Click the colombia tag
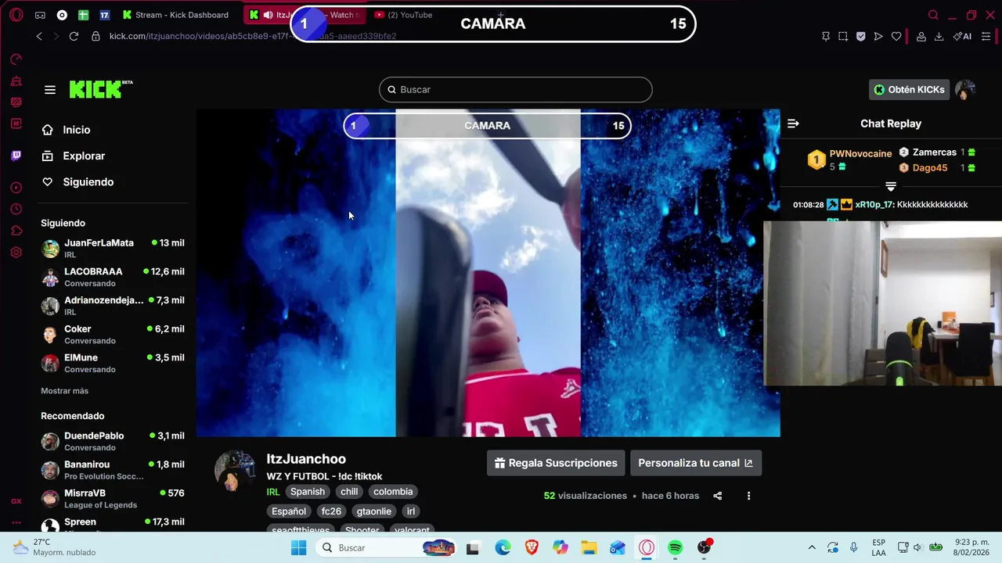The image size is (1002, 563). coord(393,492)
